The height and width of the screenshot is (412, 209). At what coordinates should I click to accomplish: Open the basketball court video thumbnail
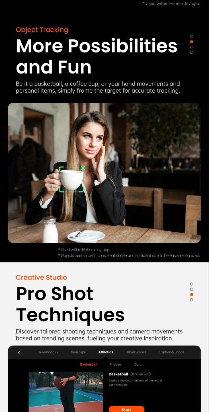66,392
